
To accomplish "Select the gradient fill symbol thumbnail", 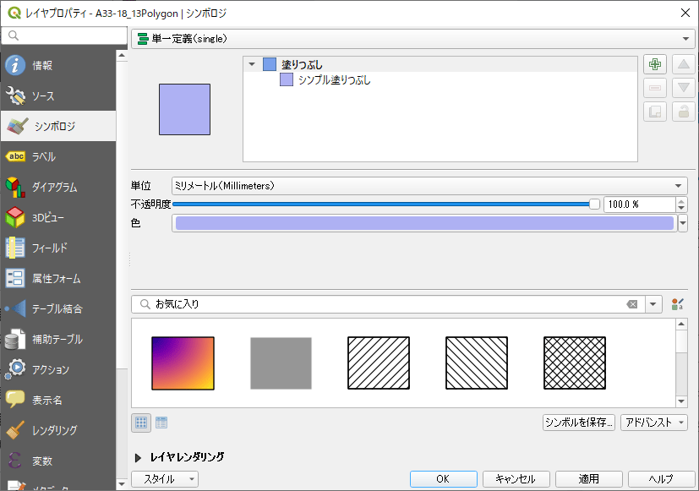I will click(183, 363).
